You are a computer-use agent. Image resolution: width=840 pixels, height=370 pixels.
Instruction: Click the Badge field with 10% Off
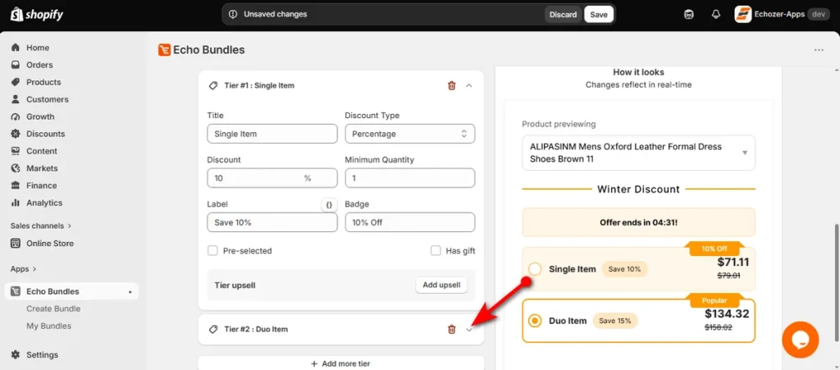410,222
